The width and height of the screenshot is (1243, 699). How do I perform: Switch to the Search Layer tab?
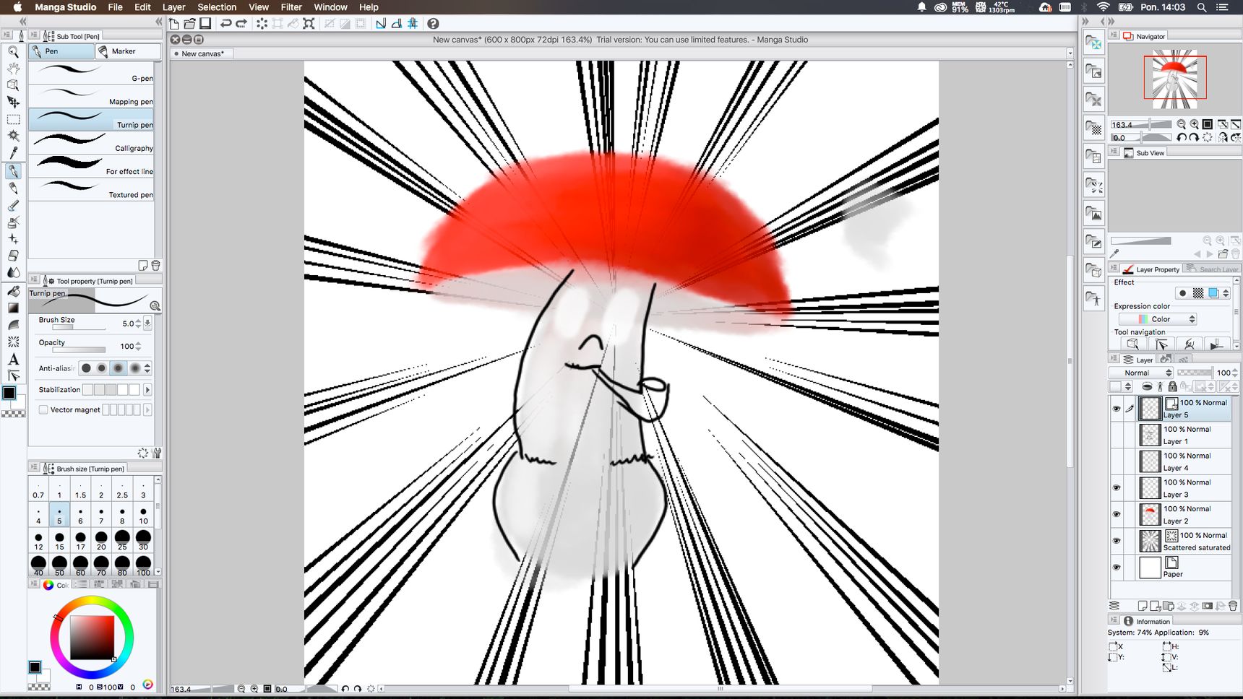[x=1213, y=269]
